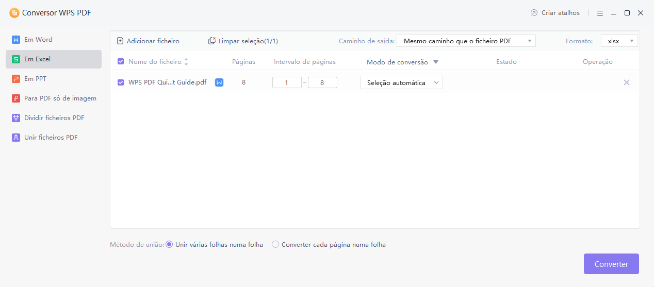The image size is (654, 287).
Task: Click the Criar atalhos link
Action: click(555, 13)
